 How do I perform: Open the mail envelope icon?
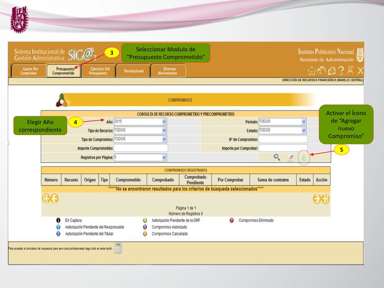tap(332, 71)
